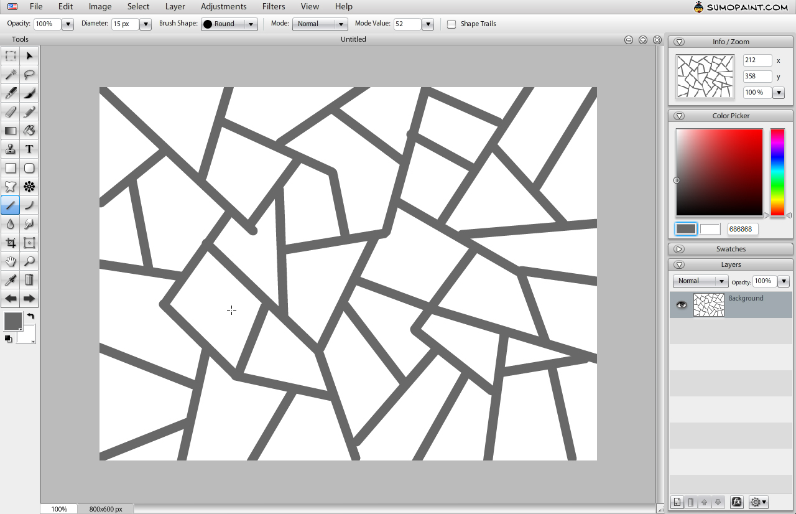The image size is (796, 514).
Task: Open the layer Opacity dropdown arrow
Action: (784, 281)
